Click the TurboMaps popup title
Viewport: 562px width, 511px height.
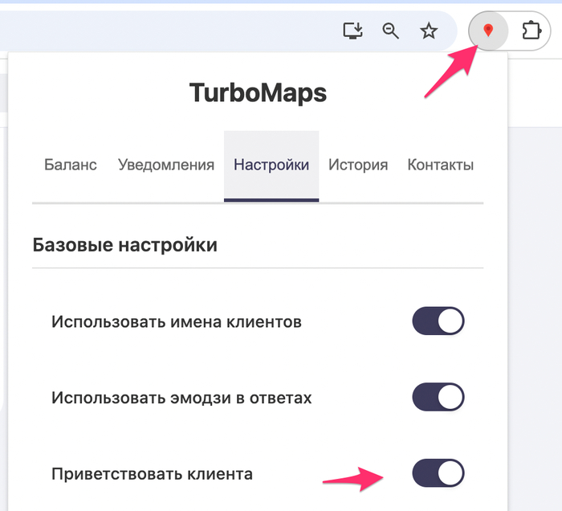click(258, 93)
